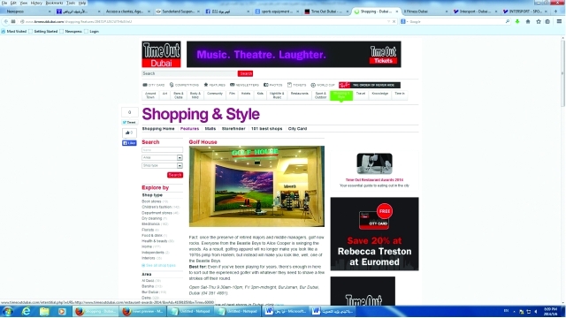The height and width of the screenshot is (318, 566).
Task: Click the thumbs-up like counter
Action: pos(129,132)
